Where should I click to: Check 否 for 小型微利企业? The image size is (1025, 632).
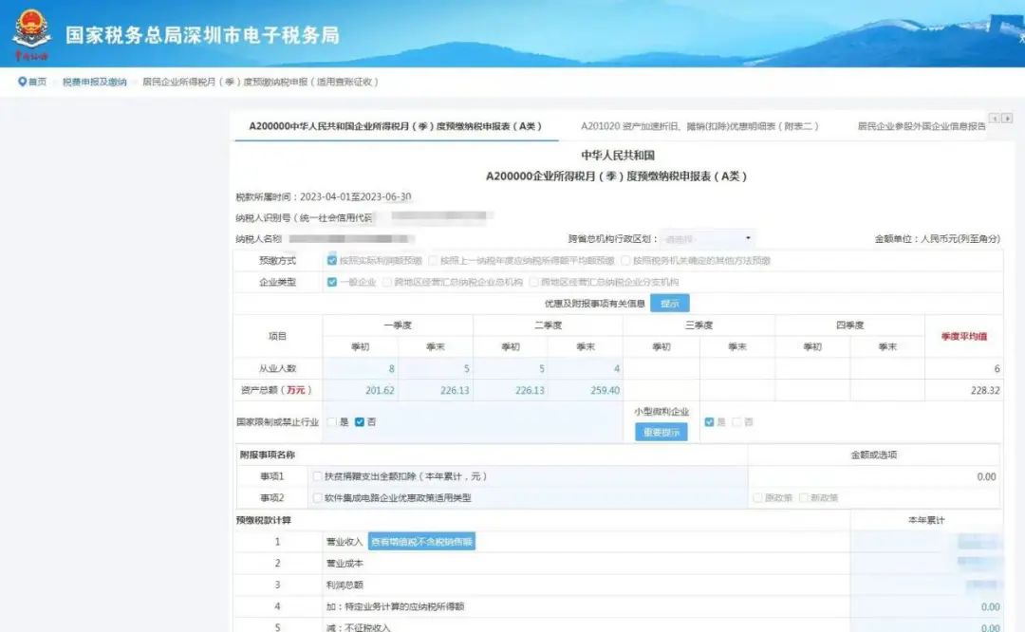click(x=736, y=422)
